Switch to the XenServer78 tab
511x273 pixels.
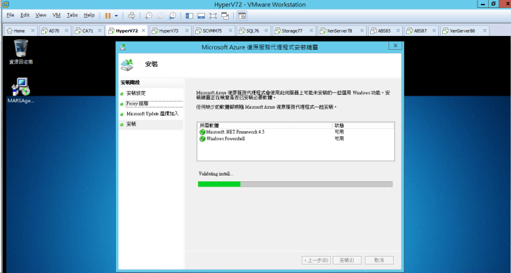tap(339, 31)
